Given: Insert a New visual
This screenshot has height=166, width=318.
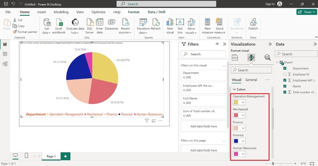Looking at the screenshot, I should pyautogui.click(x=170, y=26).
